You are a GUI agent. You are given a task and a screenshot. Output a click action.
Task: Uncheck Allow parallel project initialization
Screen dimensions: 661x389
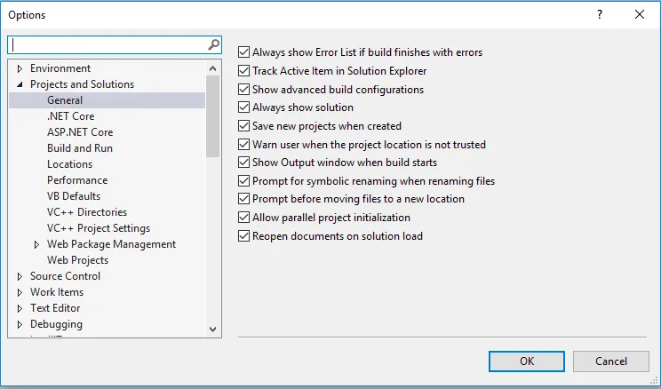[x=245, y=218]
